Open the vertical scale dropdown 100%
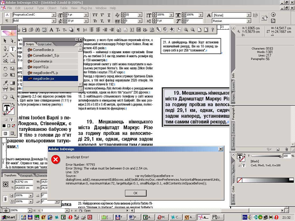Image resolution: width=295 pixels, height=221 pixels. pyautogui.click(x=171, y=15)
